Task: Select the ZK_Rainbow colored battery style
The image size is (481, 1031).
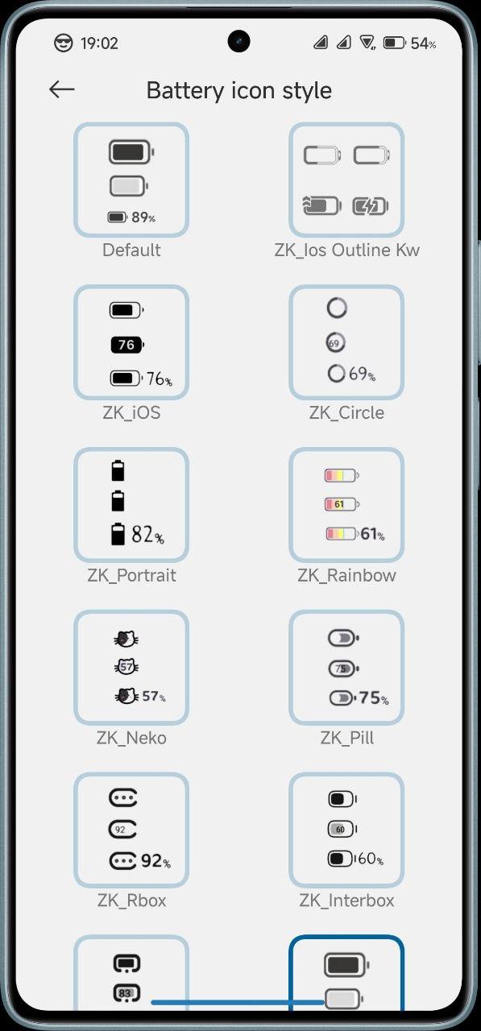Action: (x=346, y=505)
